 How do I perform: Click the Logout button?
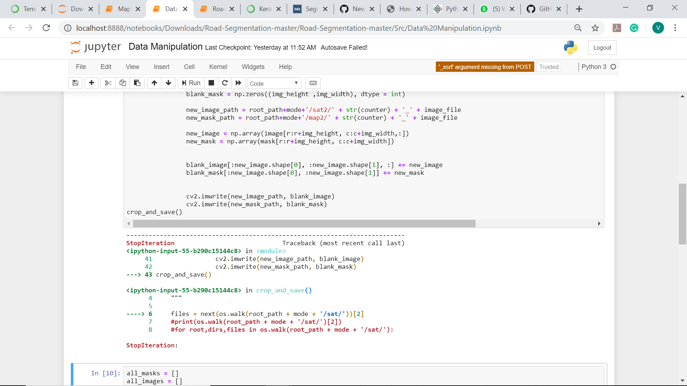coord(602,47)
